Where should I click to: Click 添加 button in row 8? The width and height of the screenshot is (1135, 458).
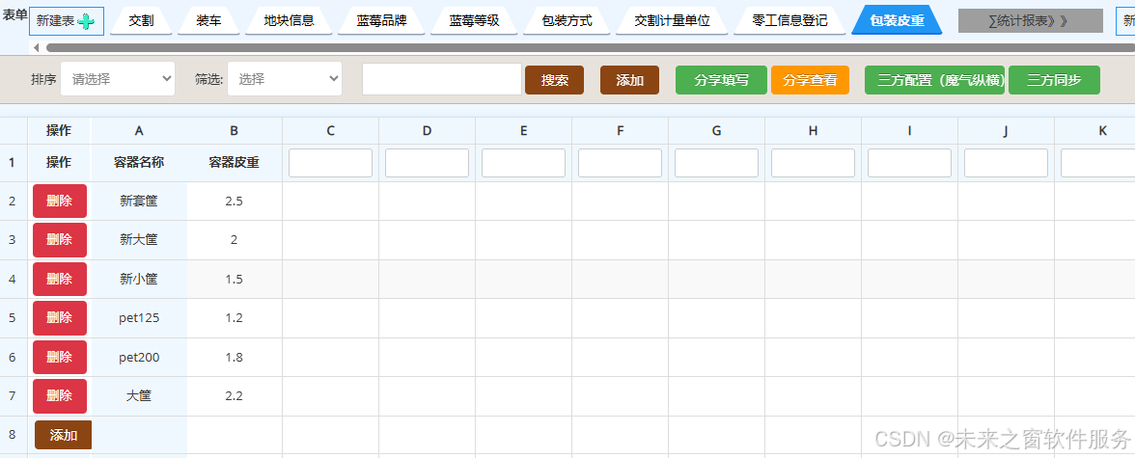click(63, 435)
